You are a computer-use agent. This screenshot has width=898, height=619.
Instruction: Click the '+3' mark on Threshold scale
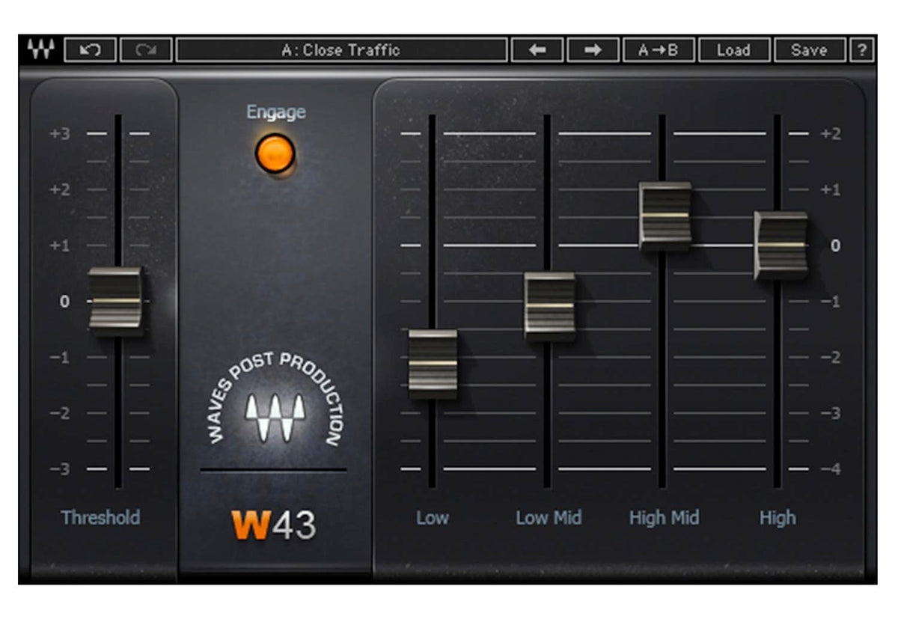pyautogui.click(x=60, y=134)
